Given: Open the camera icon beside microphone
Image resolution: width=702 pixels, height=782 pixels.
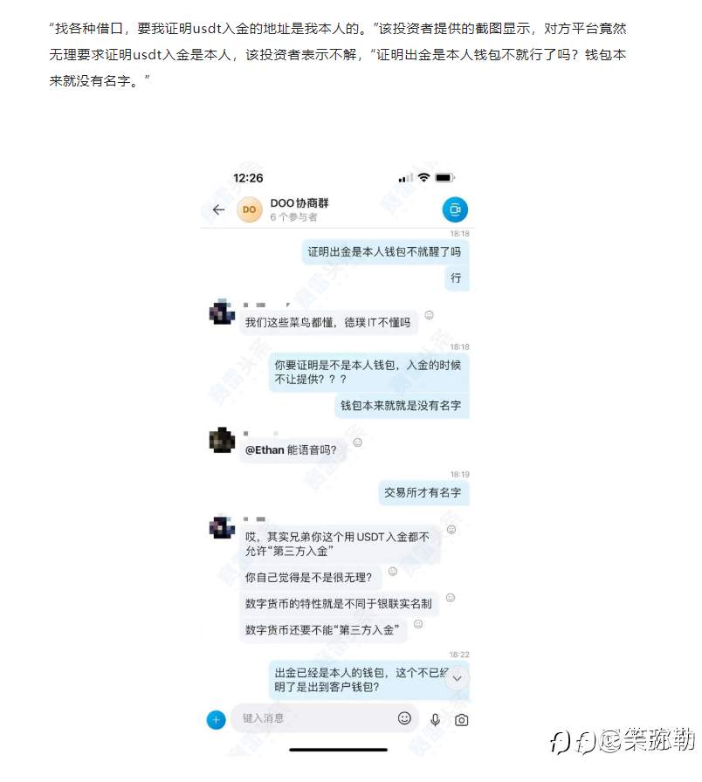Looking at the screenshot, I should tap(462, 720).
